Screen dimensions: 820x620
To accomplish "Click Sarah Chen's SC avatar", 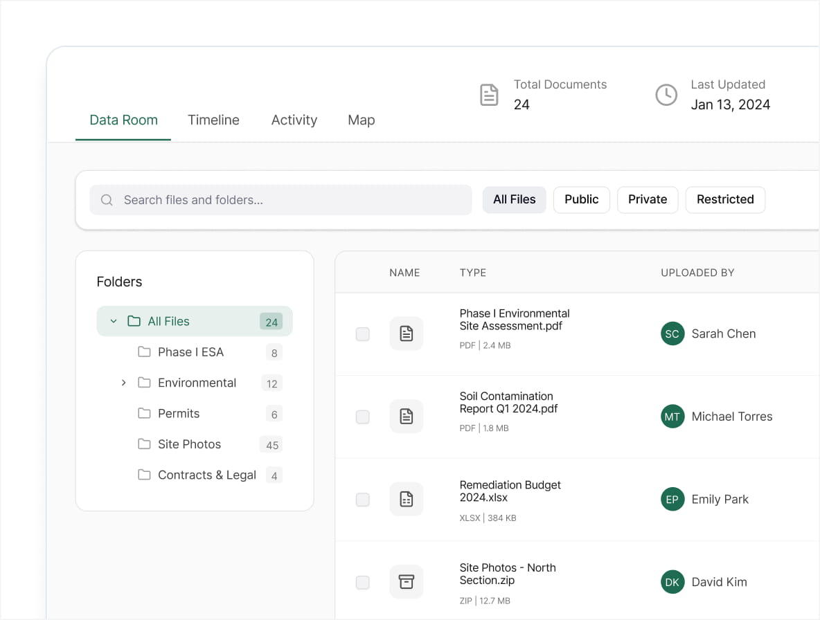I will tap(672, 334).
